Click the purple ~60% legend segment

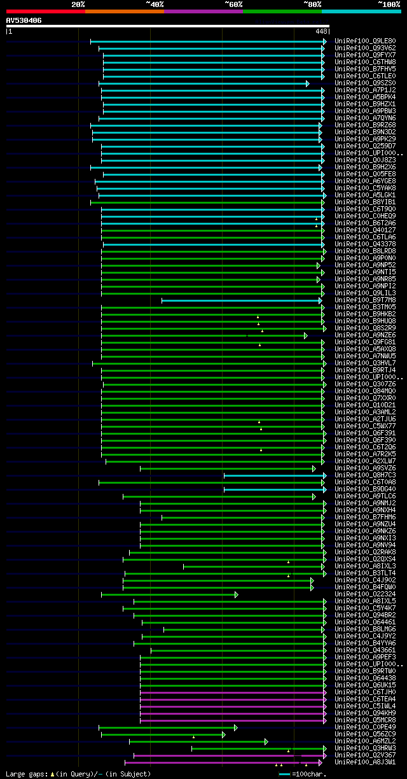(203, 11)
